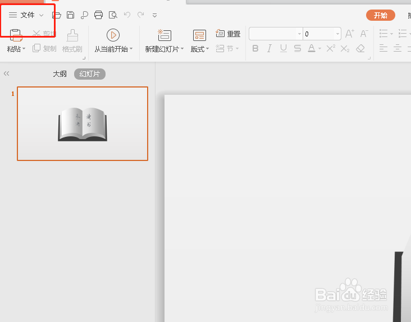Redo the last action
411x322 pixels.
tap(141, 15)
